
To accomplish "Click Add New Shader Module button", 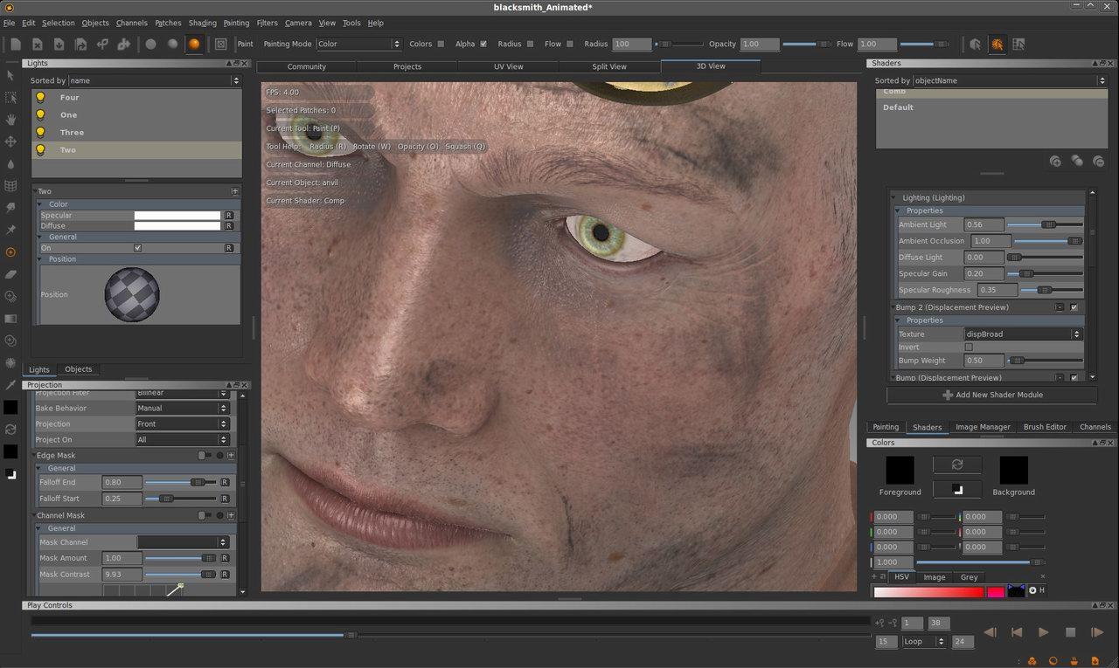I will coord(992,395).
